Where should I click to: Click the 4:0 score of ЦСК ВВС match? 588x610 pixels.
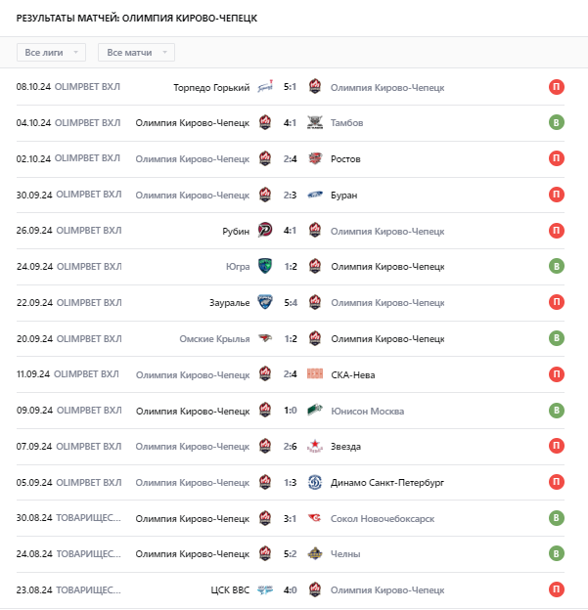pyautogui.click(x=290, y=589)
